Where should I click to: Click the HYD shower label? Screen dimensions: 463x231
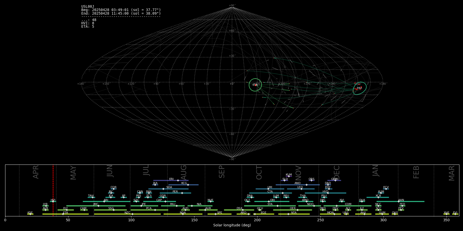click(325, 192)
